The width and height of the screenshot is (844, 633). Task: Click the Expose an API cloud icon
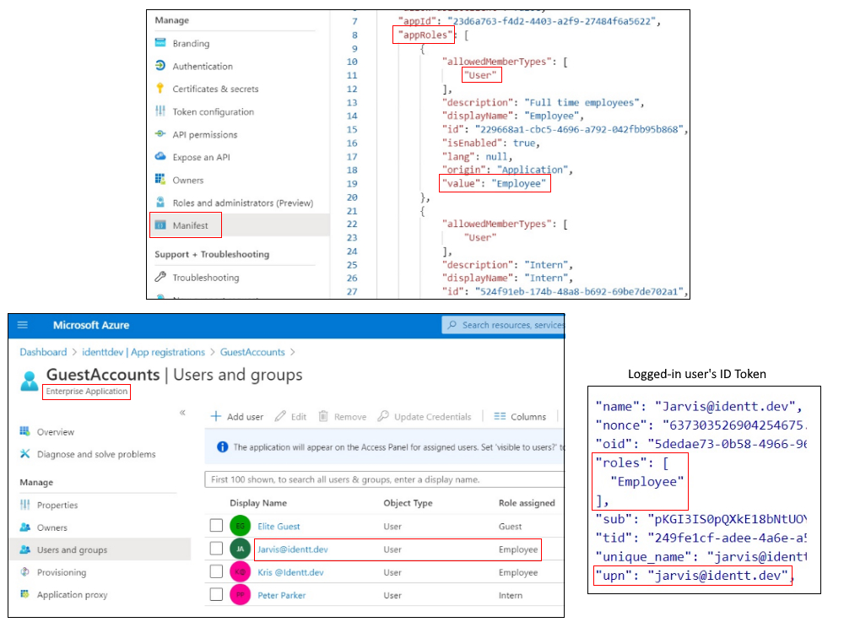(160, 156)
